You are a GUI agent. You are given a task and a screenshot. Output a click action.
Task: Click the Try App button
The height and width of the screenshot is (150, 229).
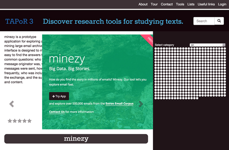coord(59,96)
